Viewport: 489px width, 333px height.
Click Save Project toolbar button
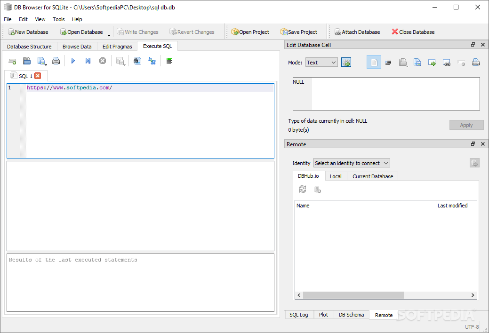299,32
